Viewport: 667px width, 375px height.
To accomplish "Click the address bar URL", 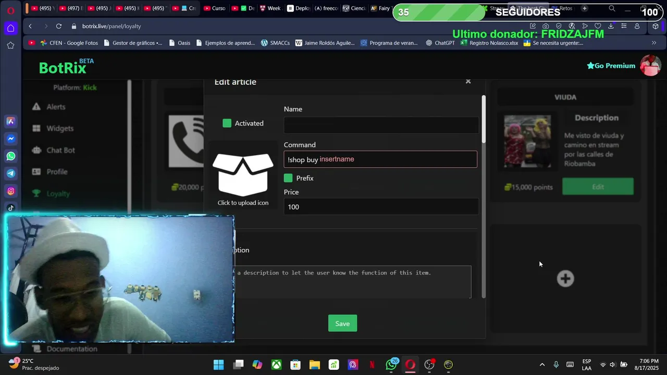I will (112, 26).
